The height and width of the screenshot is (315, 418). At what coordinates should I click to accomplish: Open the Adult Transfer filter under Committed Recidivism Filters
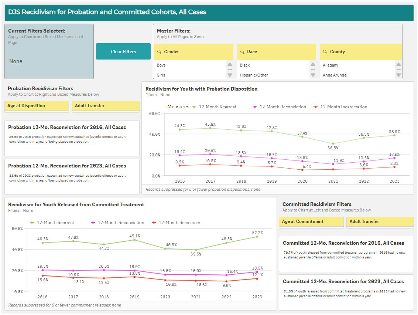(x=380, y=222)
